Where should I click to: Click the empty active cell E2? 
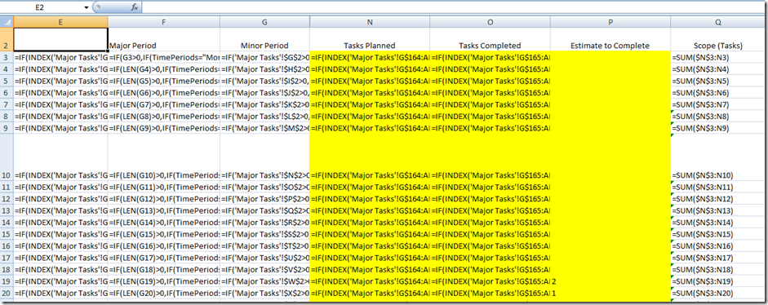pyautogui.click(x=60, y=40)
